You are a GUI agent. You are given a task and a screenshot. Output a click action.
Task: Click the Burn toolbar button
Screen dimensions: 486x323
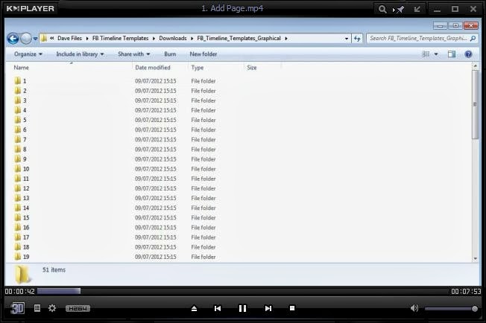click(x=170, y=54)
